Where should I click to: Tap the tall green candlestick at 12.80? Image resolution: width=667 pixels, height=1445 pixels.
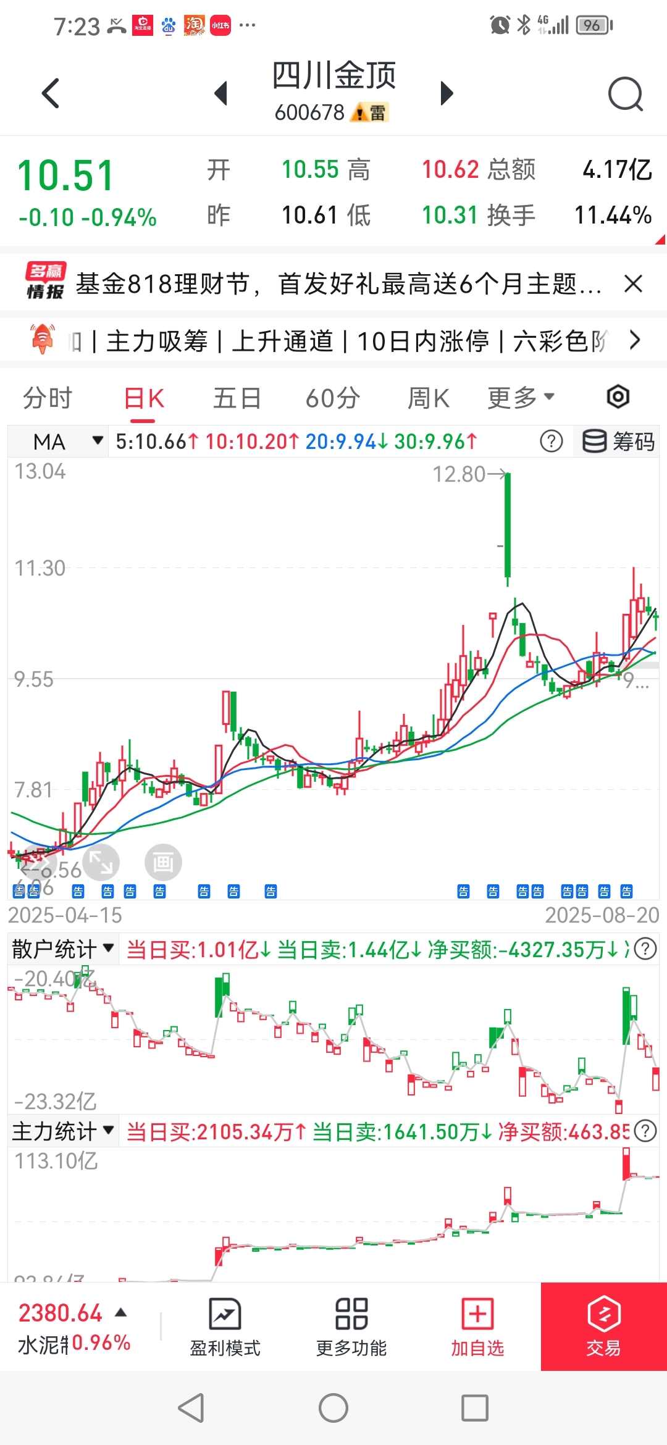click(x=508, y=525)
